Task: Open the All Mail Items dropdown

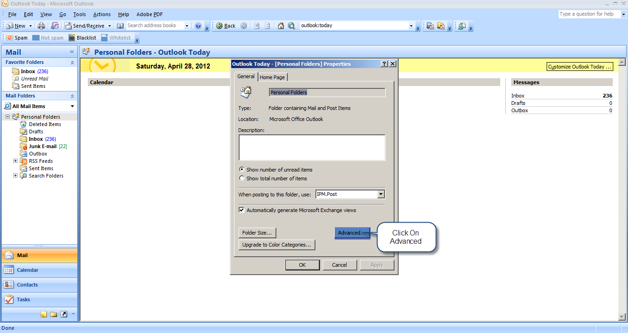Action: (x=72, y=106)
